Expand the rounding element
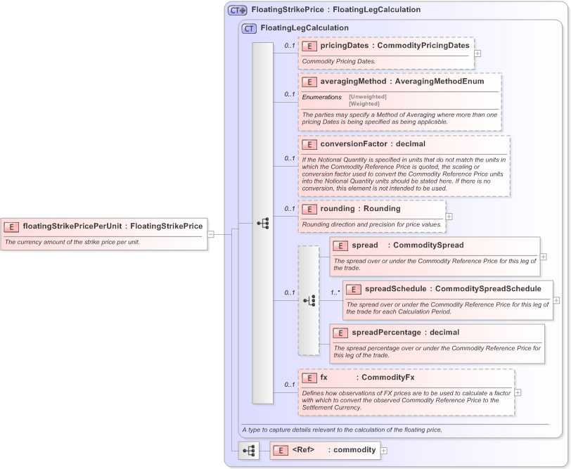 449,217
